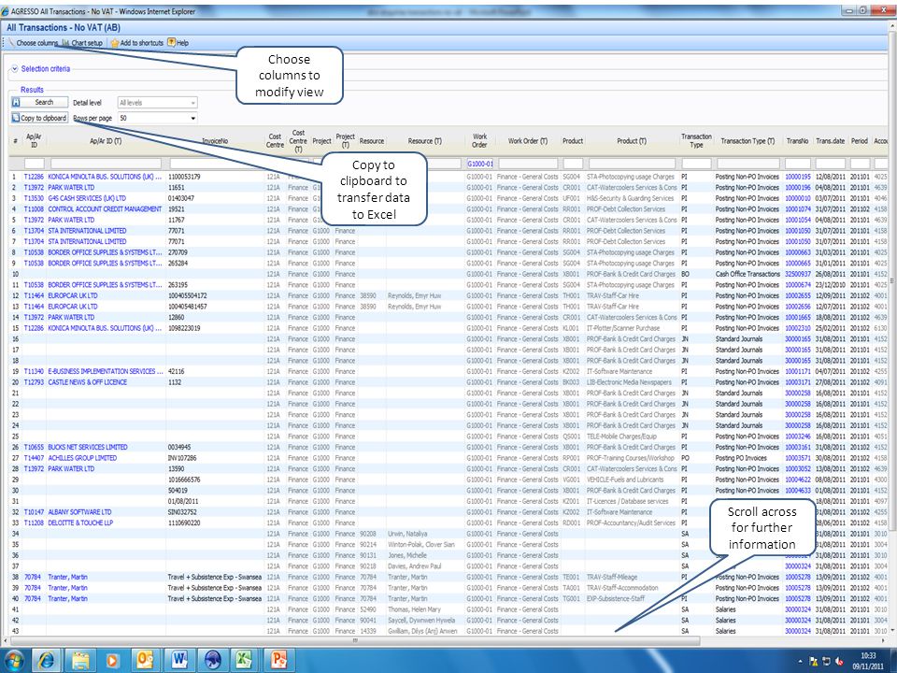Viewport: 897px width, 673px height.
Task: Open PowerPoint from the taskbar
Action: click(278, 661)
